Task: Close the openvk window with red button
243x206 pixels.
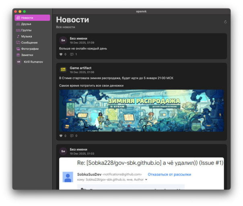Action: click(16, 11)
